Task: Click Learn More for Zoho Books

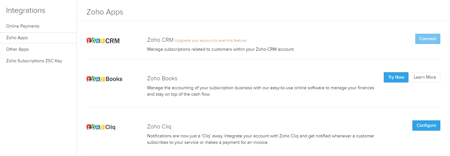Action: point(425,77)
